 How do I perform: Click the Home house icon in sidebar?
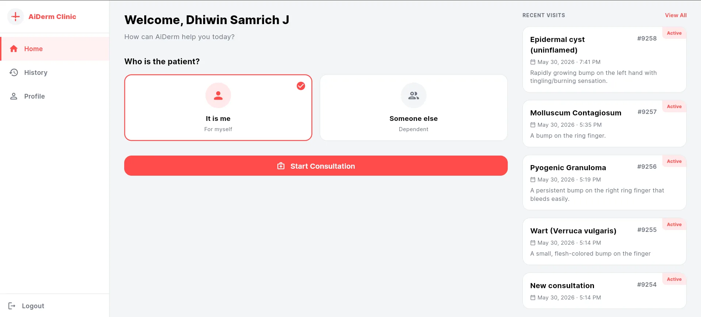pyautogui.click(x=14, y=49)
